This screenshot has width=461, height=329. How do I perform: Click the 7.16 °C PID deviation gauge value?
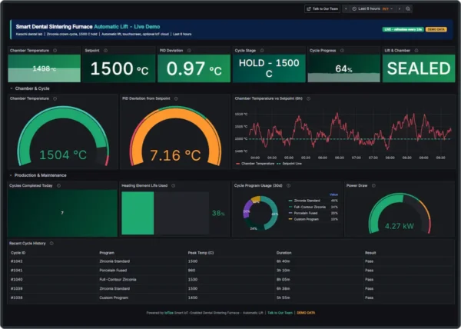pyautogui.click(x=175, y=155)
